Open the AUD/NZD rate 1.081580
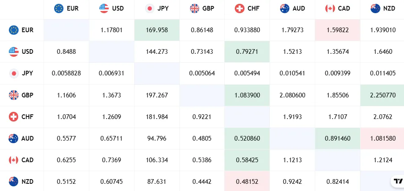The height and width of the screenshot is (191, 404). (383, 138)
